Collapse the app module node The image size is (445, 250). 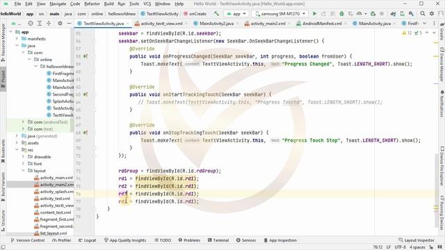[11, 32]
